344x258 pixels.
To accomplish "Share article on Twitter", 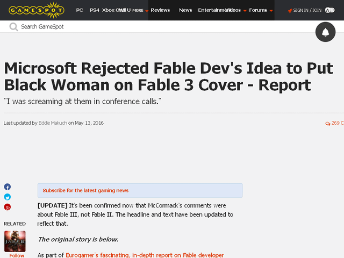I will tap(7, 197).
